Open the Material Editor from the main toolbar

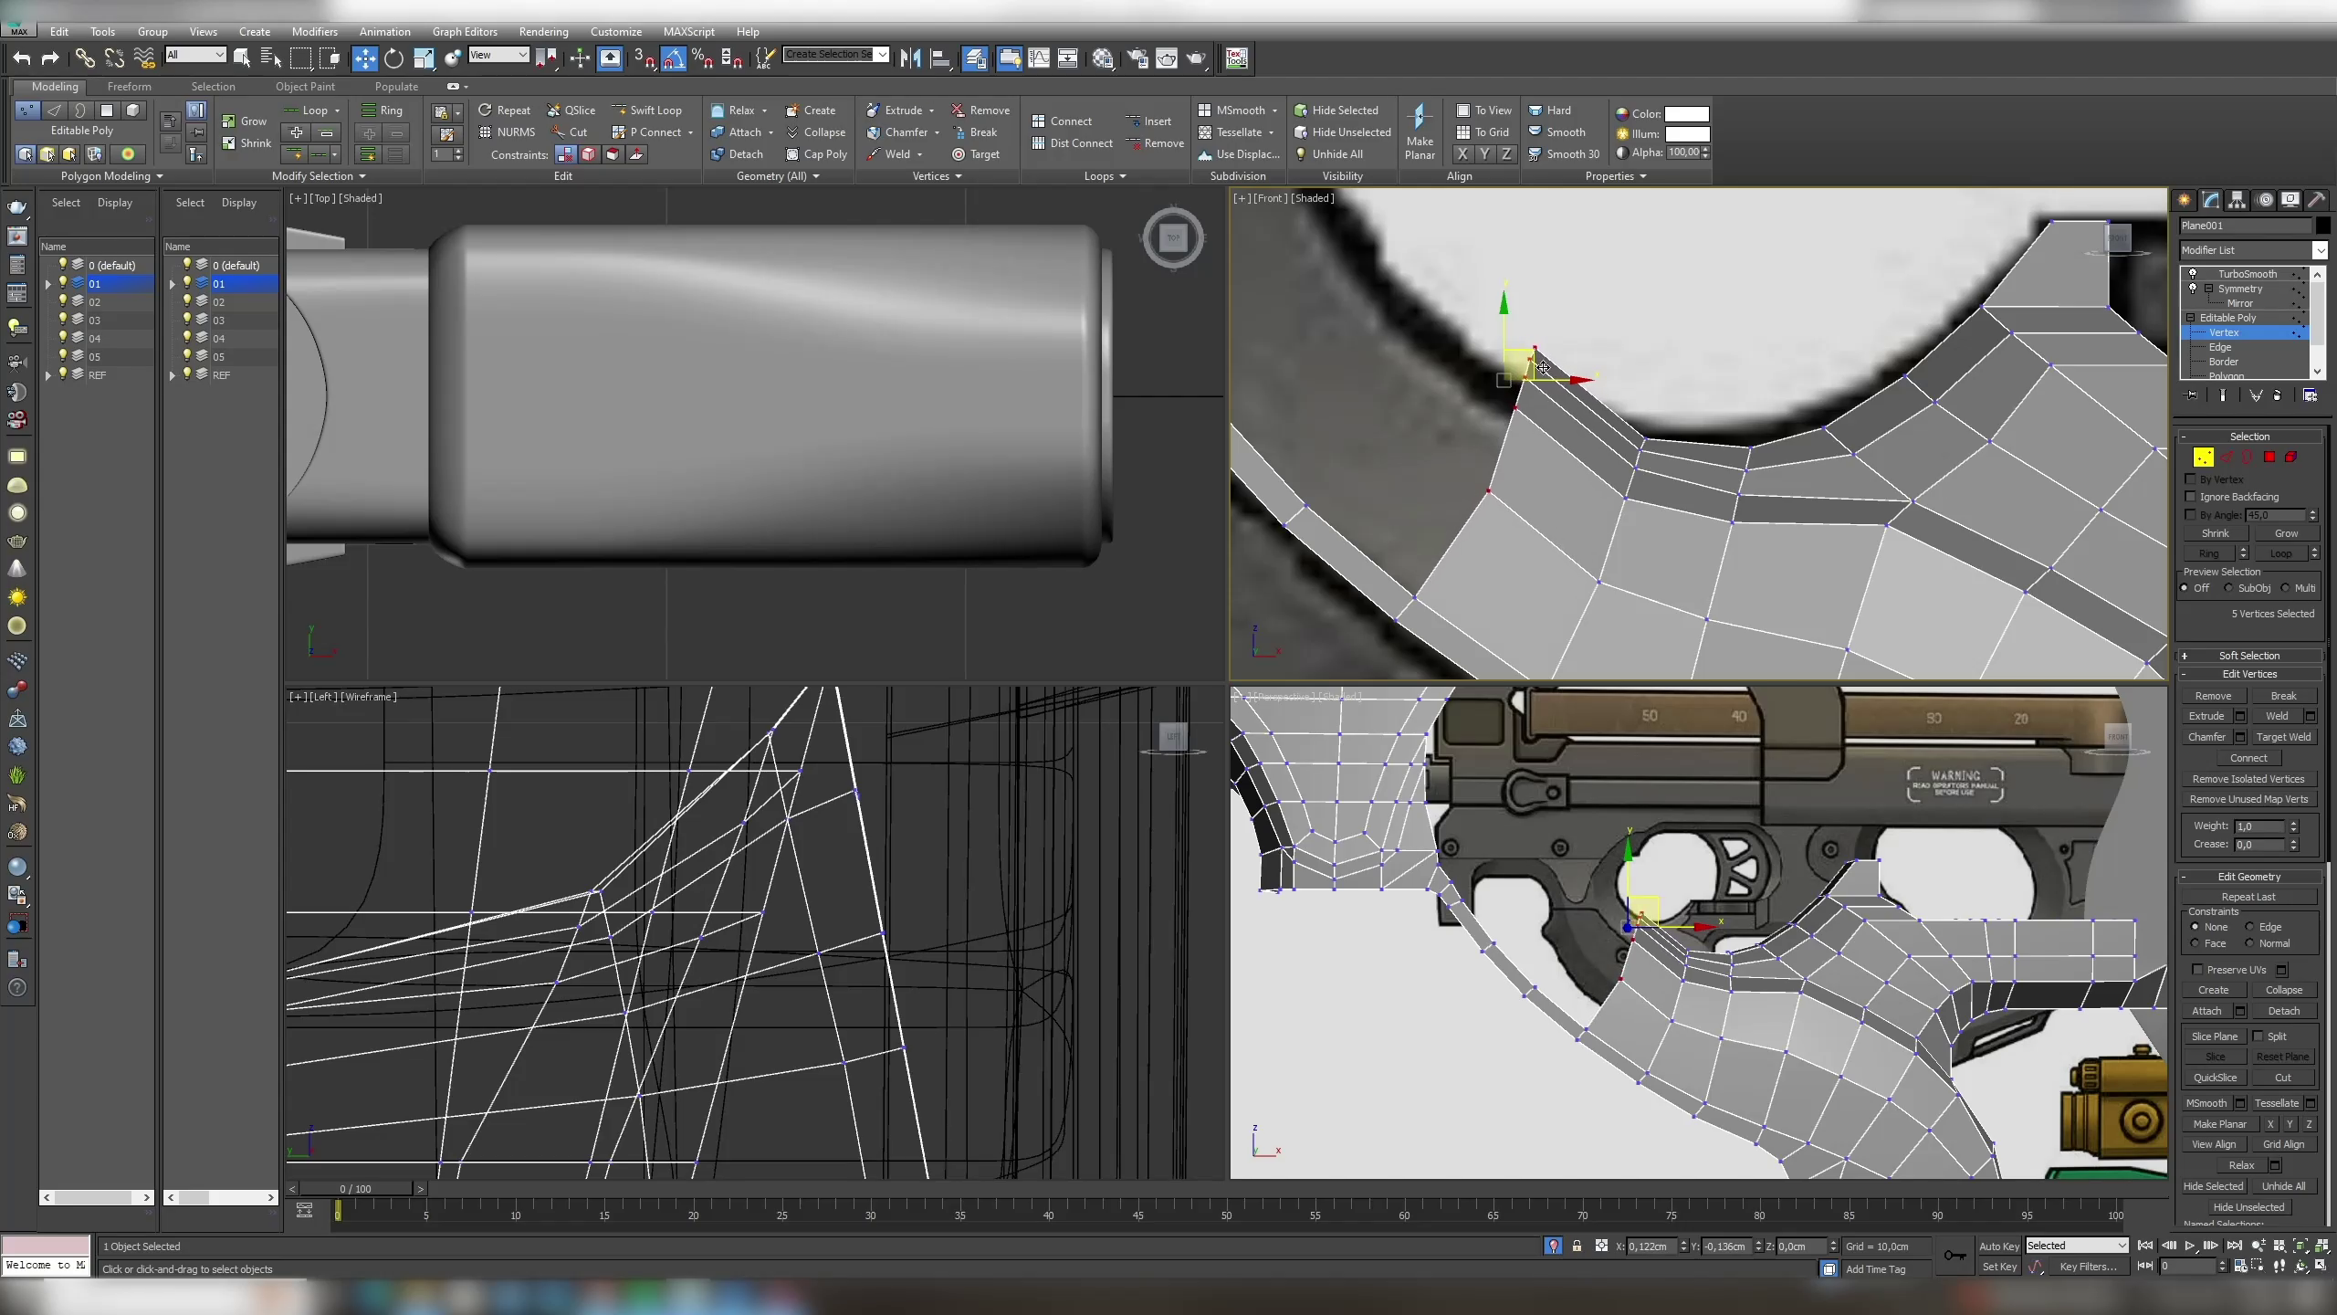[x=1103, y=58]
